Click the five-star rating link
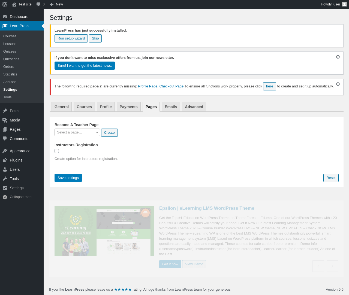This screenshot has height=295, width=349. click(123, 290)
